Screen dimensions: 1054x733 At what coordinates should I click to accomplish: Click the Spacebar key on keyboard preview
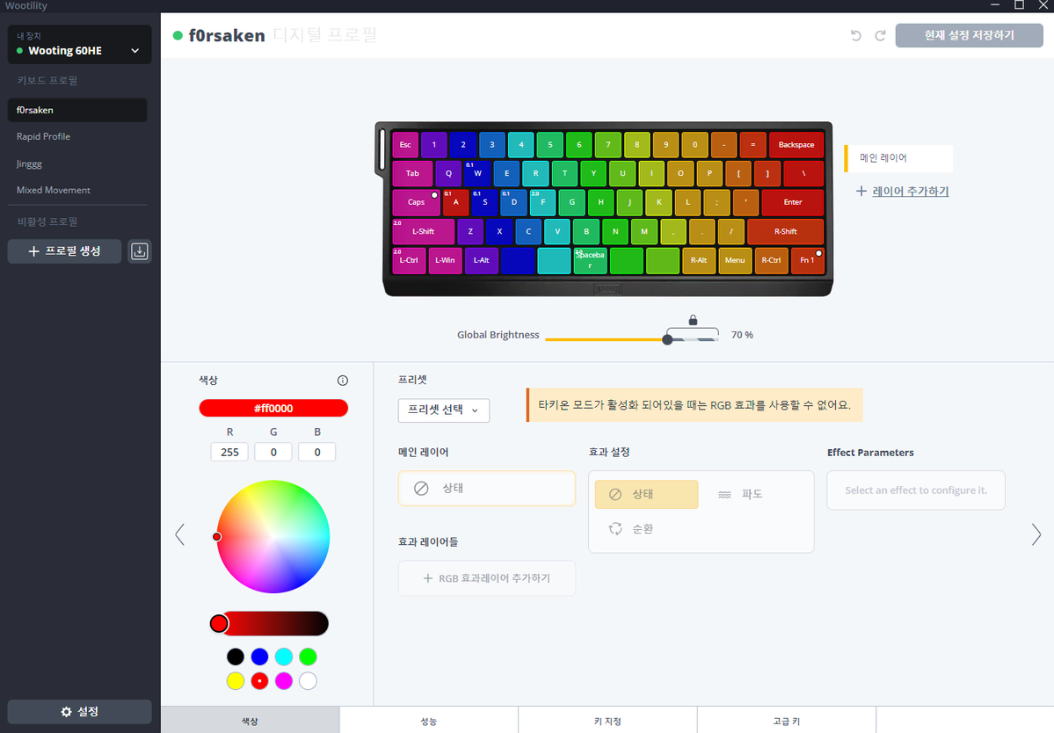(590, 260)
